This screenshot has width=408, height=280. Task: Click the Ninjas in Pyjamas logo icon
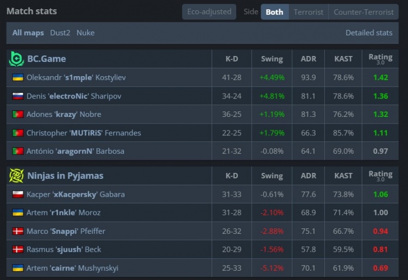tap(16, 176)
